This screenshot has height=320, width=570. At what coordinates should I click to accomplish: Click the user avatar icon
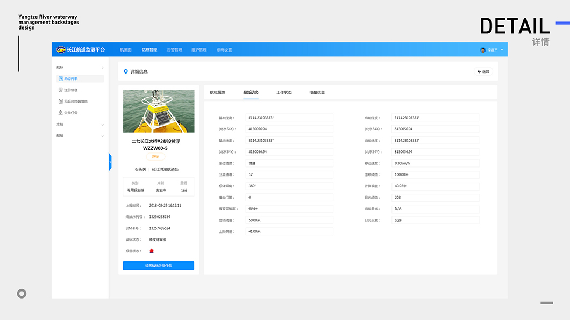483,50
